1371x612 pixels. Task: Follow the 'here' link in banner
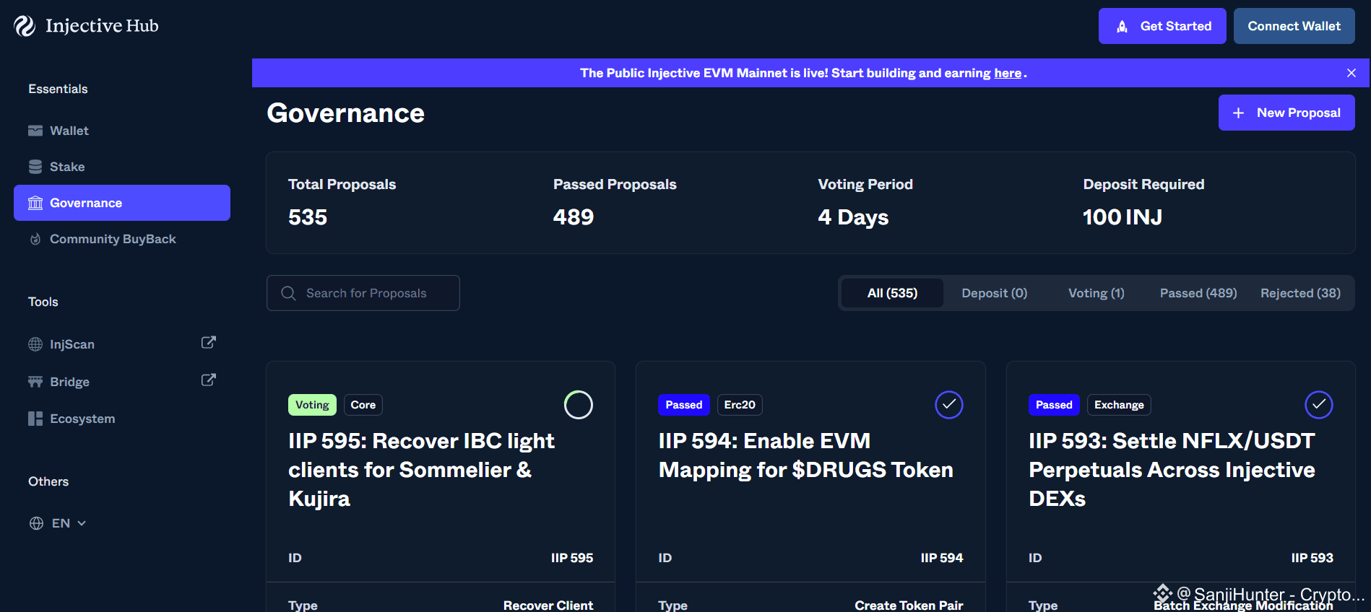[1007, 73]
